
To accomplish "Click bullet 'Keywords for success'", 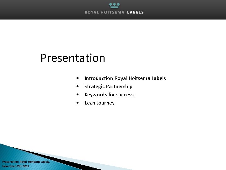I will pos(109,95).
